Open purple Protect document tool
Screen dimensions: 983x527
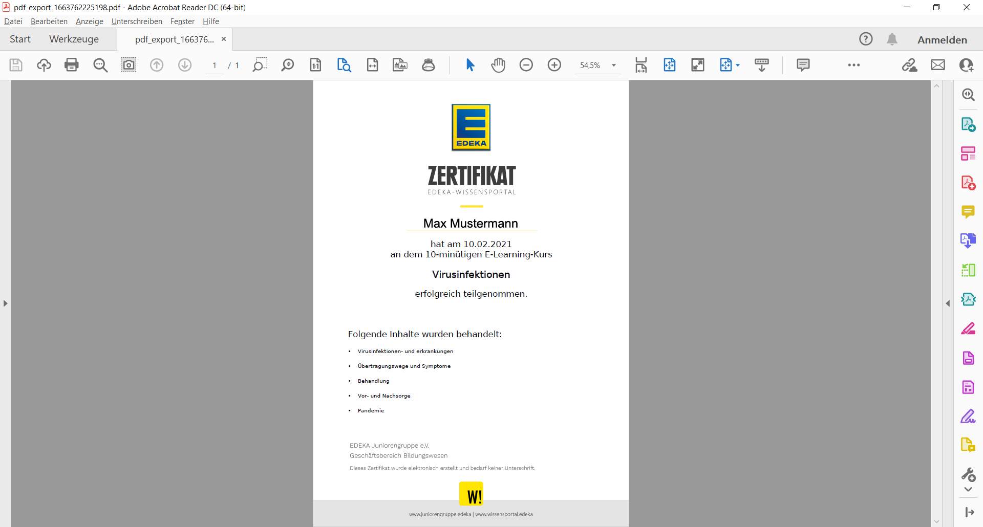968,358
